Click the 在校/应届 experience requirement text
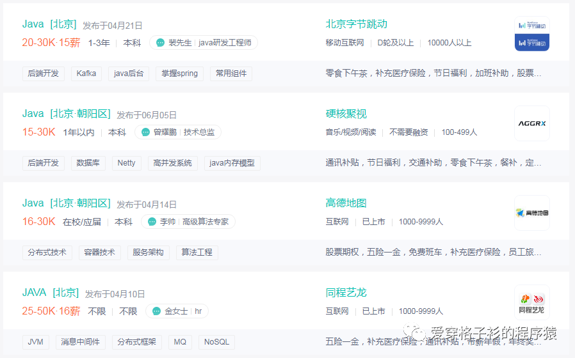The width and height of the screenshot is (575, 358). click(82, 222)
